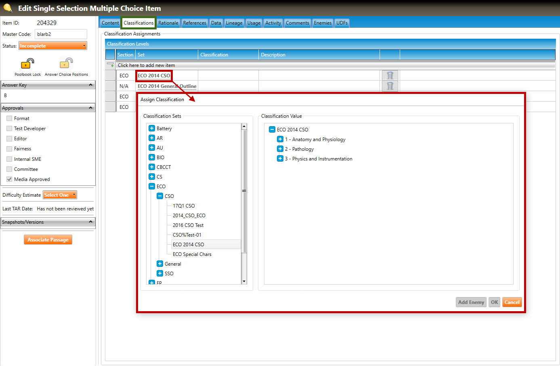Open the Enemies tab
Screen dimensions: 560x366
(x=323, y=23)
